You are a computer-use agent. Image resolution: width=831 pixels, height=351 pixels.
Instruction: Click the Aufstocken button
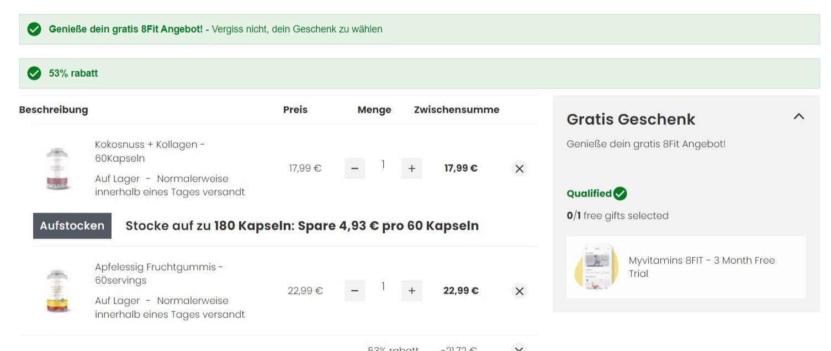(x=72, y=226)
